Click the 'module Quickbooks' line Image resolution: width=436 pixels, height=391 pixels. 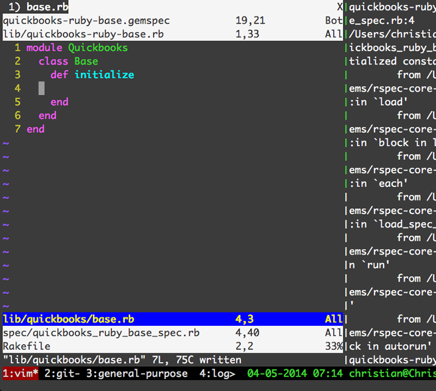pyautogui.click(x=77, y=48)
